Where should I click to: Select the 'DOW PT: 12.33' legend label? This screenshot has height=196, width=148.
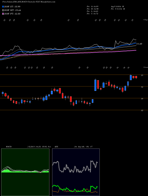point(12,14)
